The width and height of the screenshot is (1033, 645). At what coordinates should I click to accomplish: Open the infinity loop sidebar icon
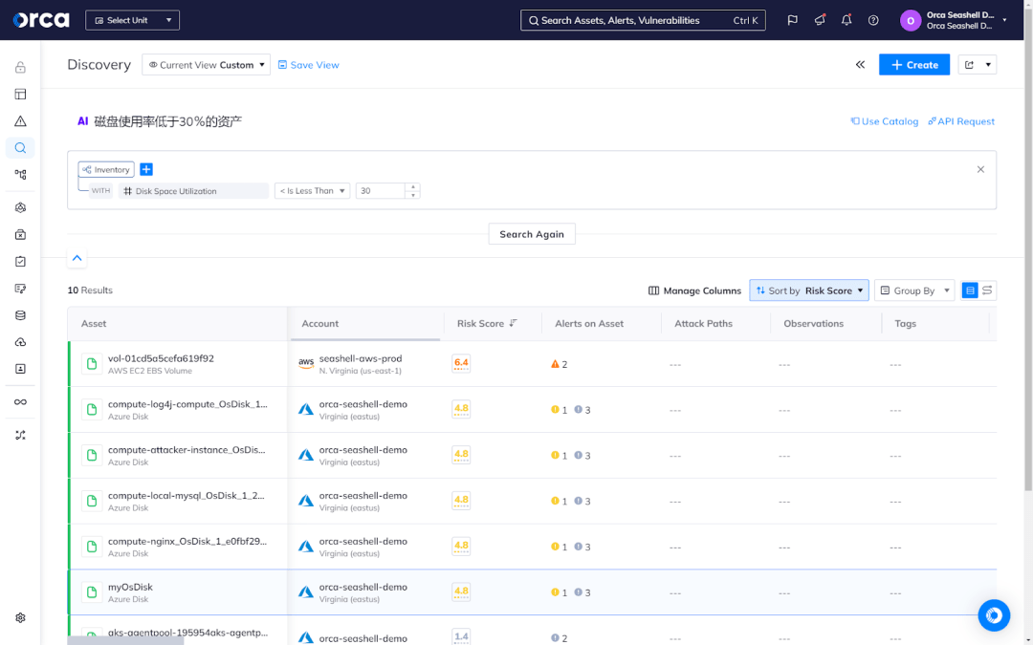tap(20, 402)
